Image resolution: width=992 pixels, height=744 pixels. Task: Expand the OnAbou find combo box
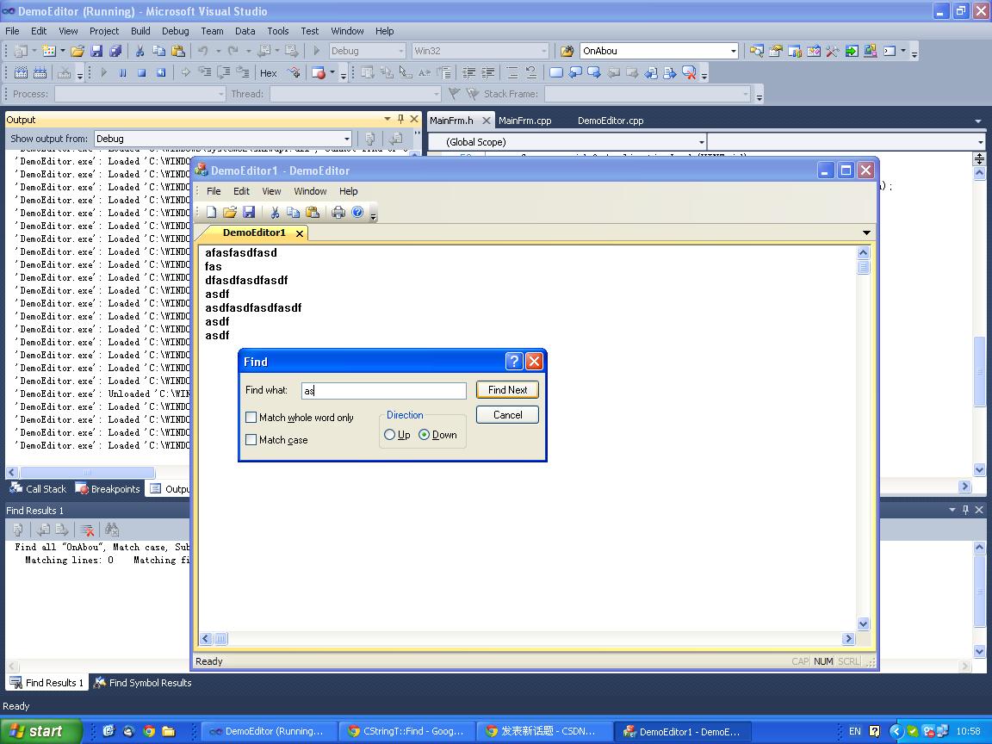tap(733, 51)
